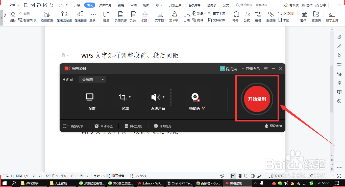Expand the system sound options arrow
The image size is (345, 187).
click(163, 97)
